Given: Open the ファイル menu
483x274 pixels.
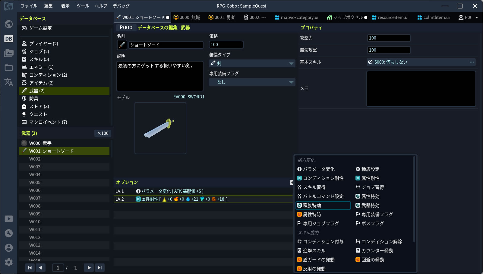Looking at the screenshot, I should tap(29, 6).
